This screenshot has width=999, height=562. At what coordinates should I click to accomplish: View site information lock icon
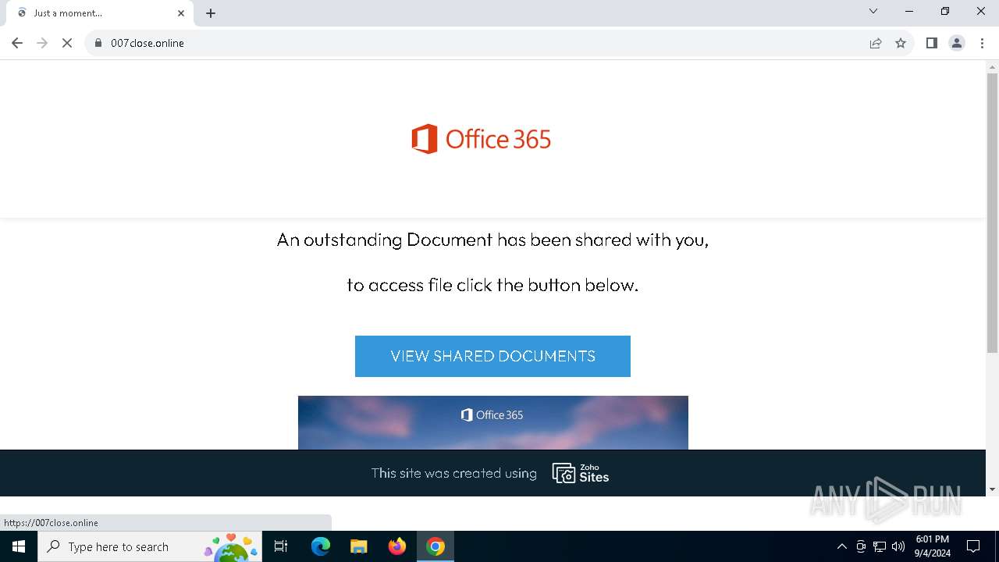(98, 43)
